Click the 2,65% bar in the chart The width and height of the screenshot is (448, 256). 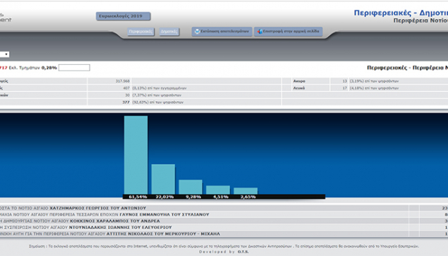pos(246,191)
